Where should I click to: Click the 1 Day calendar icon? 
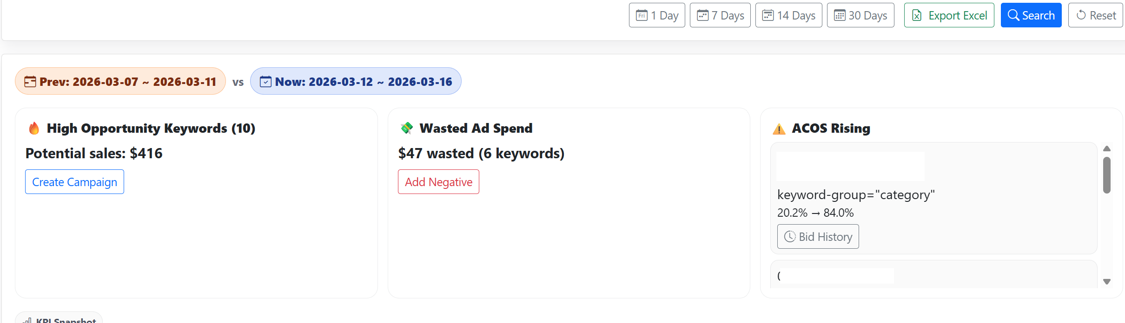(x=642, y=15)
